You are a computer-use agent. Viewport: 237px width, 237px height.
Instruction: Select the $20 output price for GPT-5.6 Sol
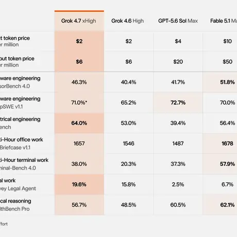pos(178,62)
